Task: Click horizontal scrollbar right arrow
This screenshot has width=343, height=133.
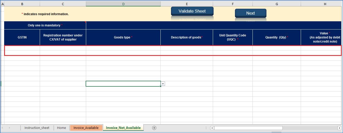Action: coord(339,128)
